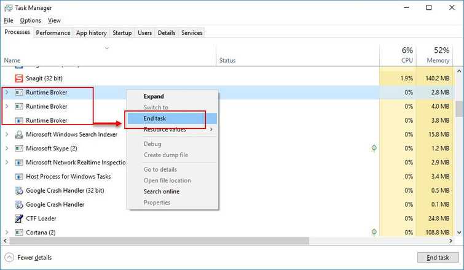Click the 108.8 MB memory value
Viewport: 464px width, 270px height.
tap(438, 233)
